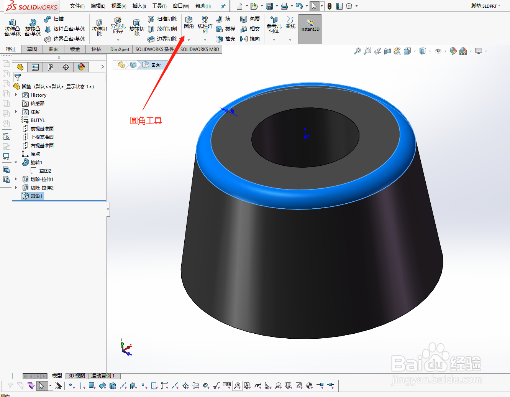Open the 参考几何体 dropdown arrow
The width and height of the screenshot is (510, 397).
[x=274, y=40]
